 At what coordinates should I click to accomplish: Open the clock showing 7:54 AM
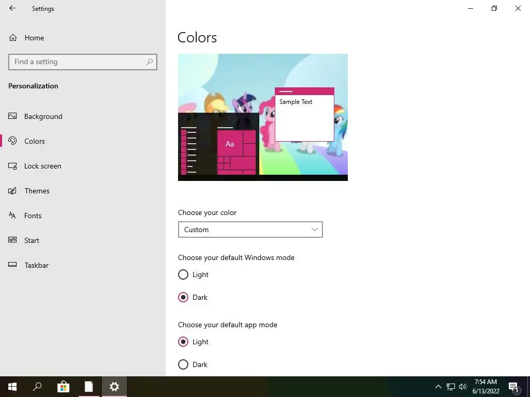click(485, 387)
